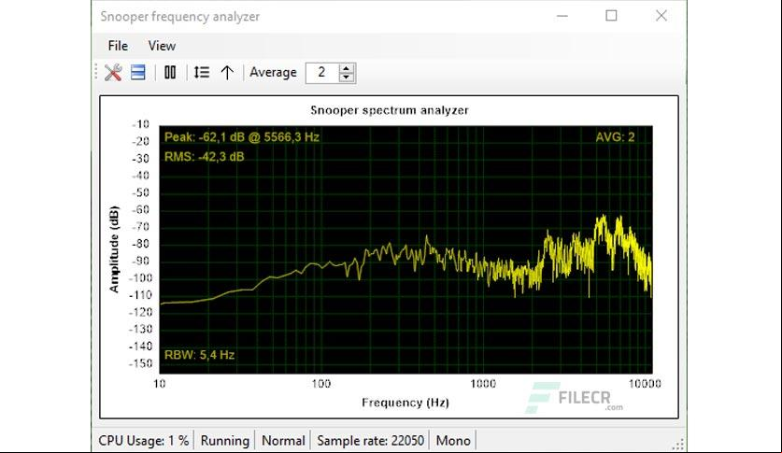Minimize the Snooper frequency analyzer window

pos(562,16)
